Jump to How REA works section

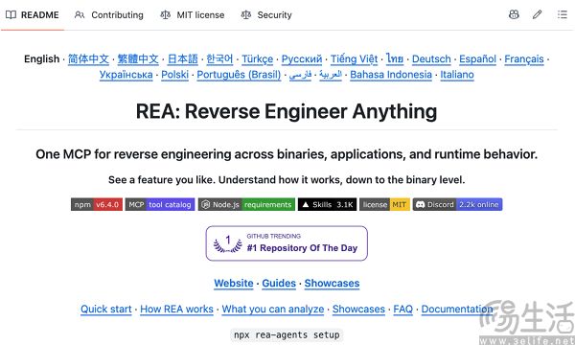coord(176,310)
